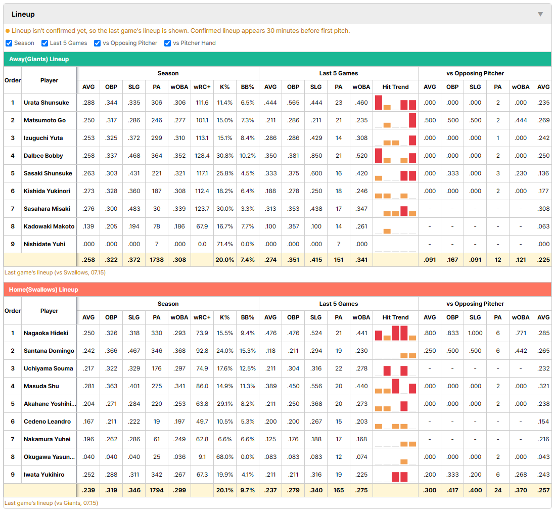Select the Home(Swallows) Lineup header
This screenshot has height=512, width=555.
pos(277,290)
